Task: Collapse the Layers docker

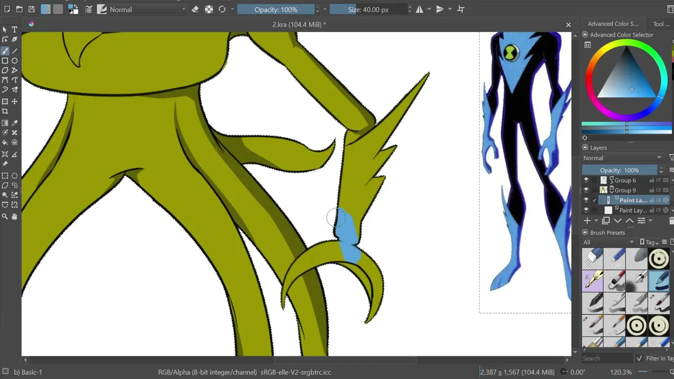Action: point(585,148)
